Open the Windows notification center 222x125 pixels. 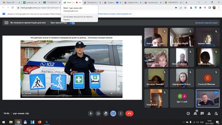(217, 122)
